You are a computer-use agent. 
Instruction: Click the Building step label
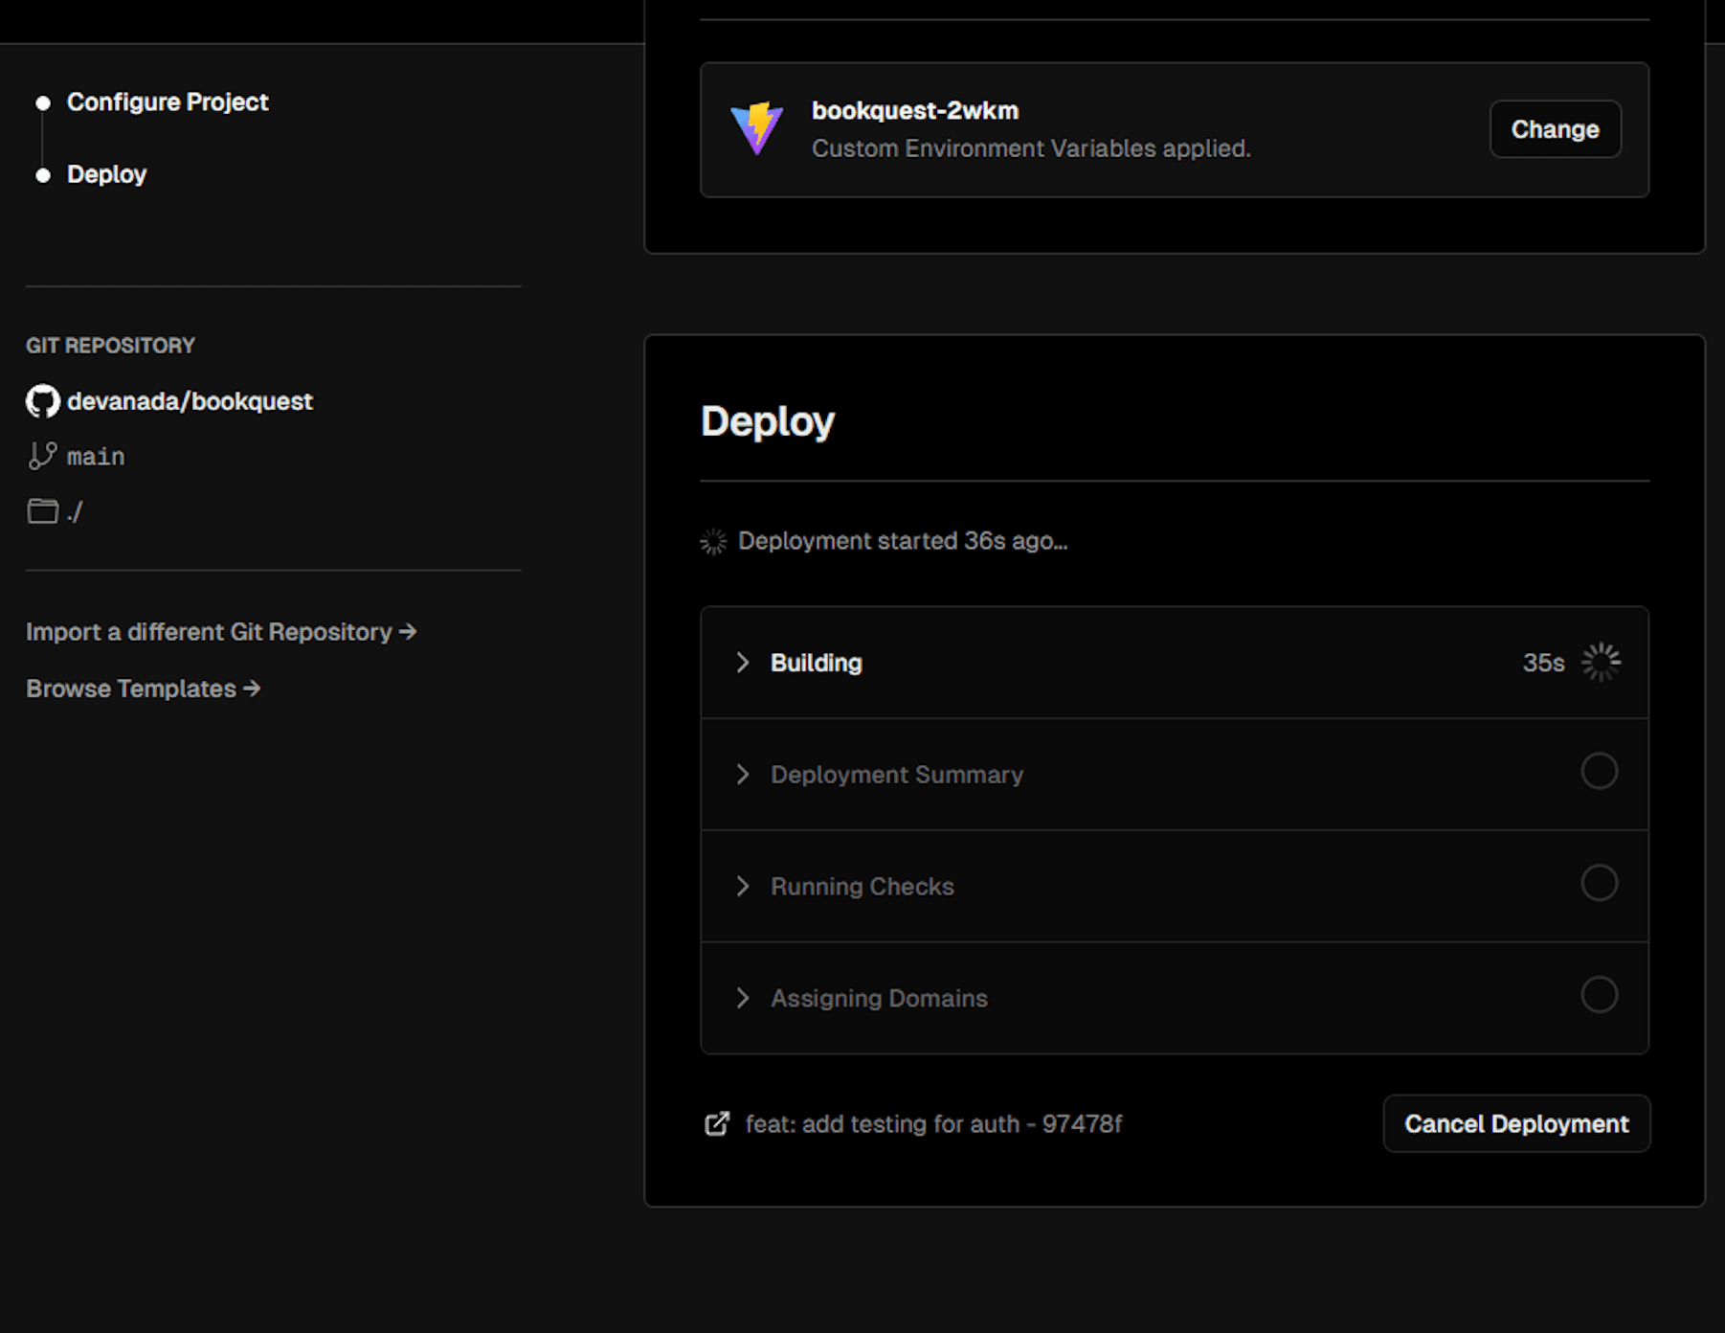817,663
